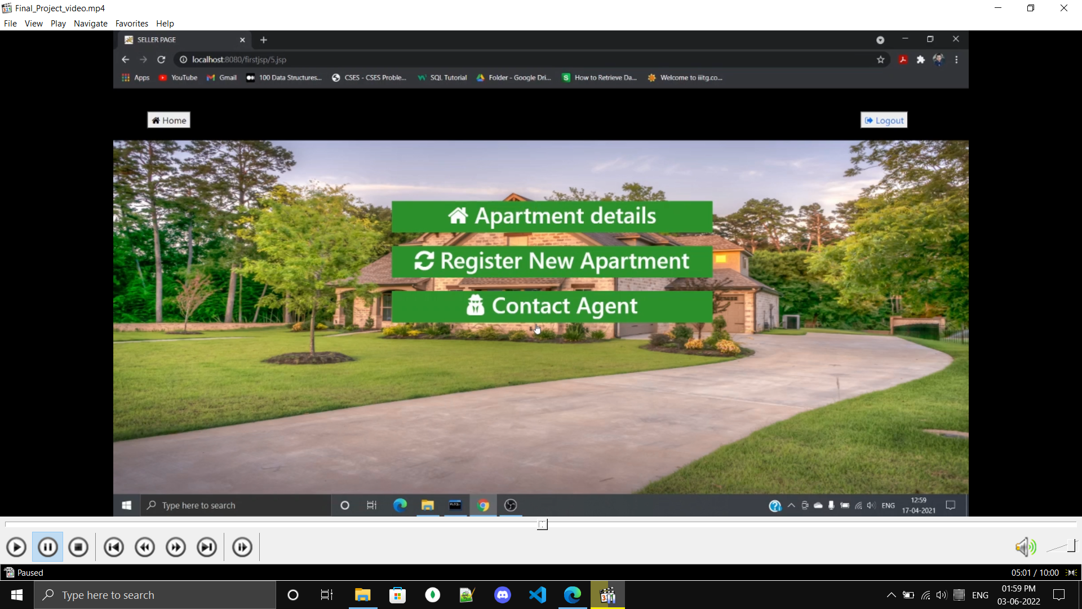
Task: Expand the system tray hidden icons chevron
Action: click(x=891, y=595)
